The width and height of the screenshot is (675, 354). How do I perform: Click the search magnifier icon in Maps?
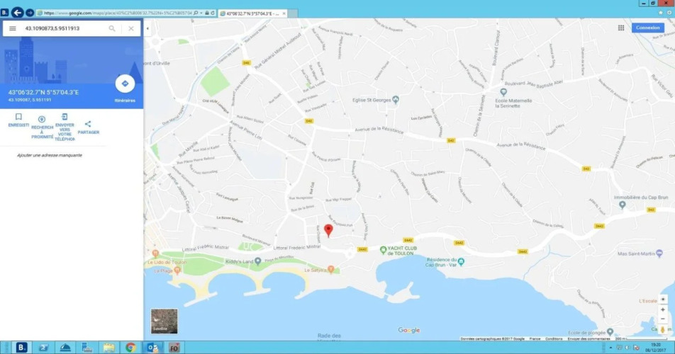(x=112, y=28)
